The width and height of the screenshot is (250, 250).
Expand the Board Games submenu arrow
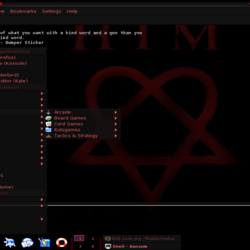[x=116, y=118]
